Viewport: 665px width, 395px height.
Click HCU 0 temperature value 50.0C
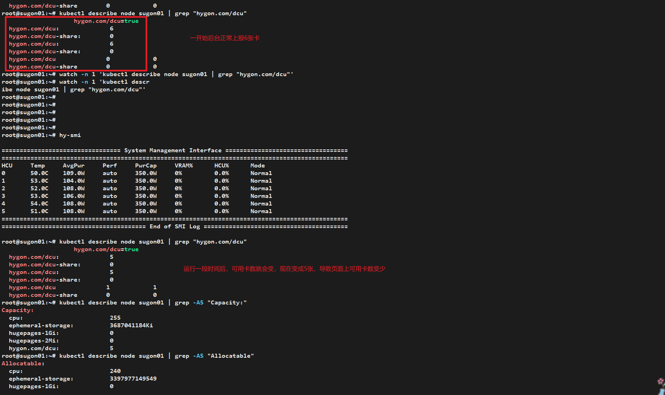[39, 173]
